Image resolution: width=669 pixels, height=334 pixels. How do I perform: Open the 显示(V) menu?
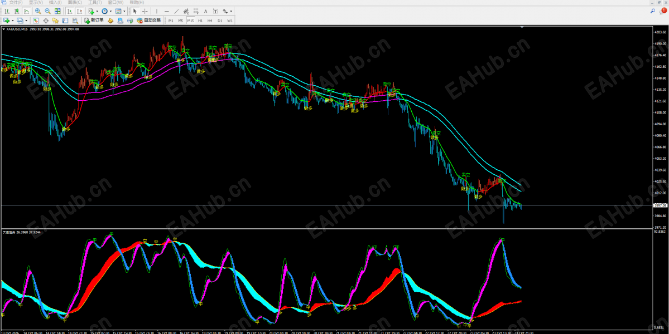point(36,3)
